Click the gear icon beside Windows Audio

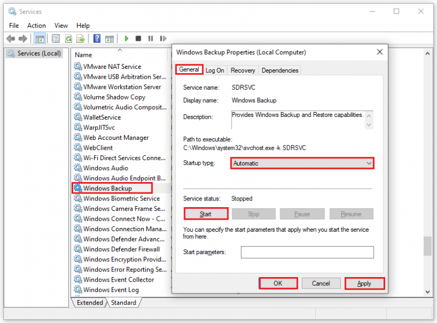[x=78, y=168]
